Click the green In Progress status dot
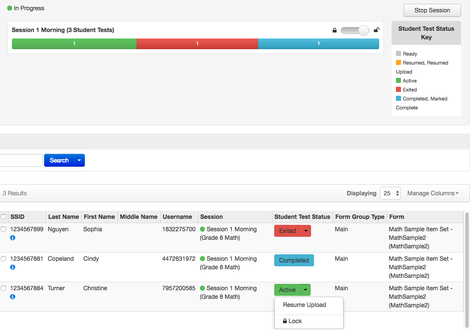Image resolution: width=470 pixels, height=330 pixels. [x=9, y=8]
